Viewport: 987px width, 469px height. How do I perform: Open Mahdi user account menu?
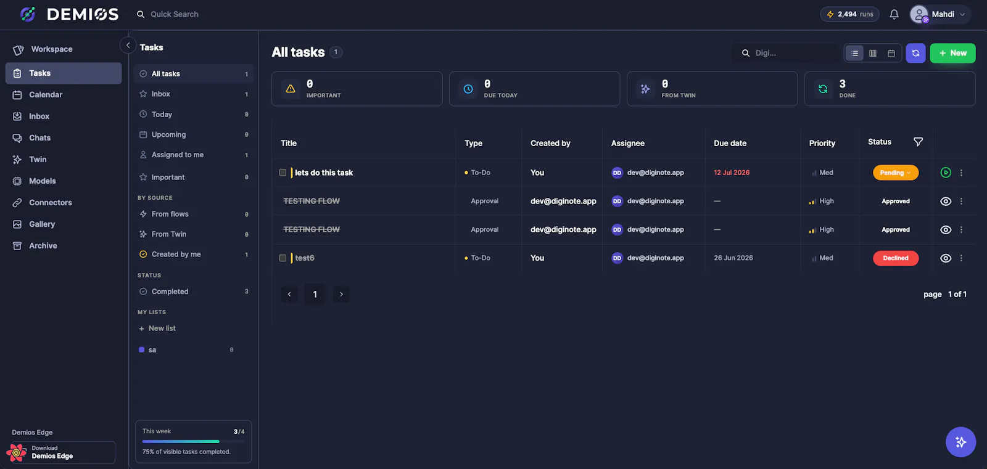[x=940, y=14]
